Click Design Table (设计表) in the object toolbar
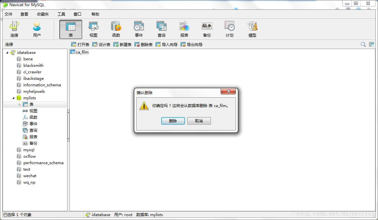The image size is (378, 220). point(101,44)
